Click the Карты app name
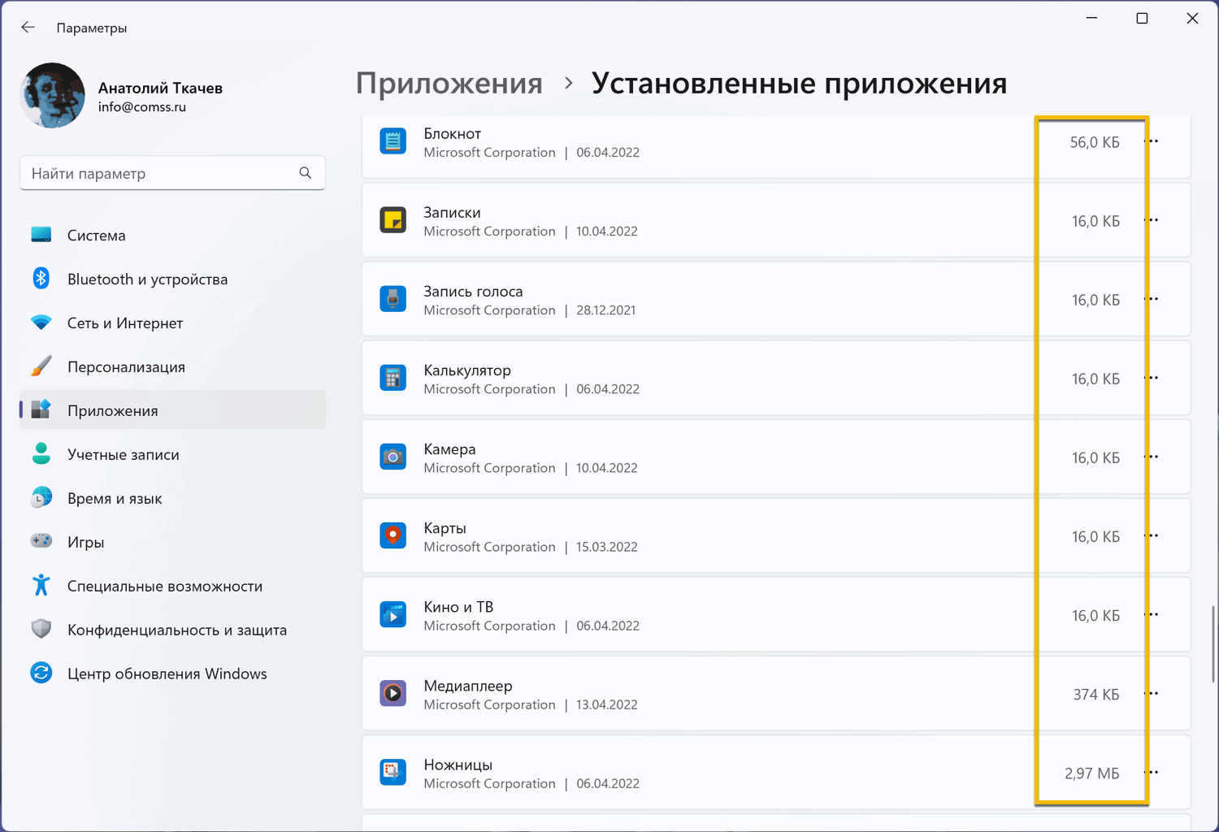 click(x=445, y=527)
